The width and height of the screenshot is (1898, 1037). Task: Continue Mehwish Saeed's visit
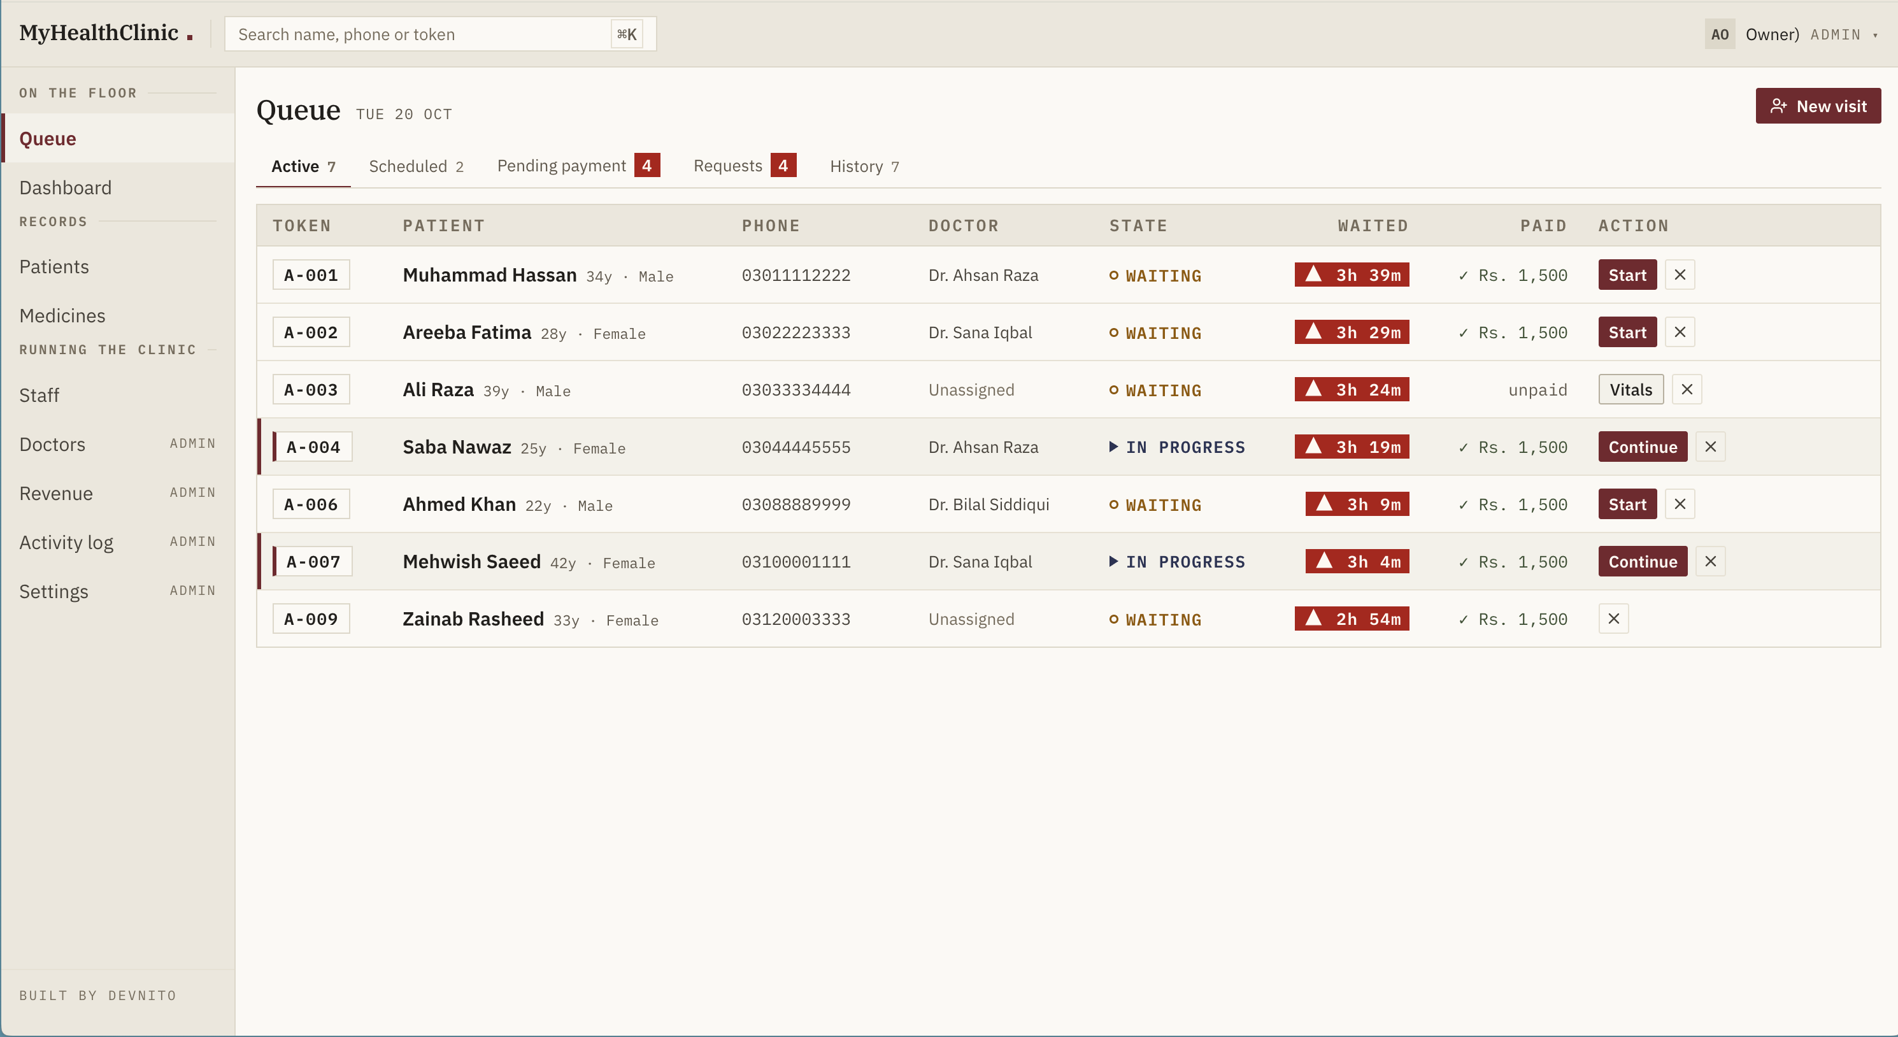tap(1643, 562)
